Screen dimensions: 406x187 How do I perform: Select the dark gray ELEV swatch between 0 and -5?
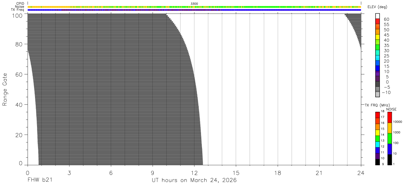click(378, 84)
